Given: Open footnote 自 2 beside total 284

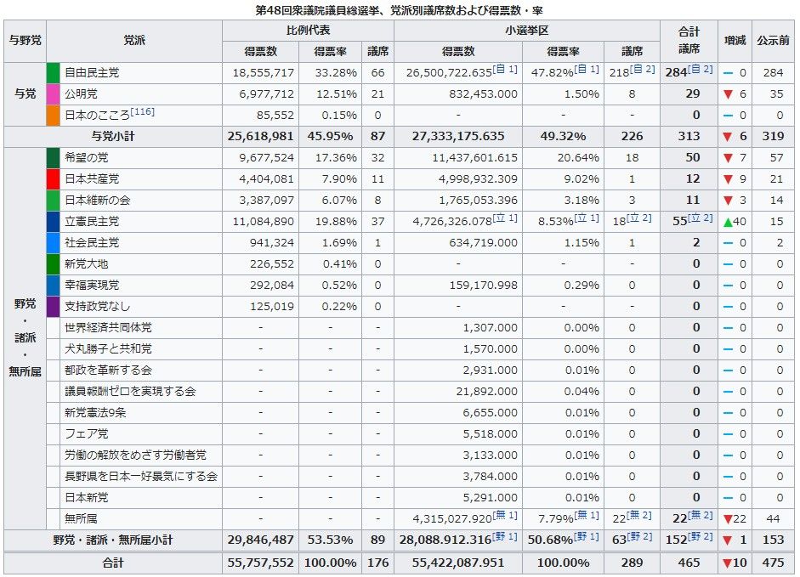Looking at the screenshot, I should point(701,69).
